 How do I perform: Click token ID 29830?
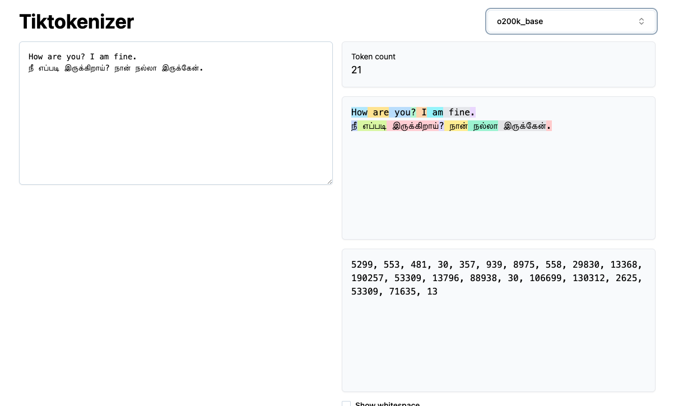pos(586,265)
